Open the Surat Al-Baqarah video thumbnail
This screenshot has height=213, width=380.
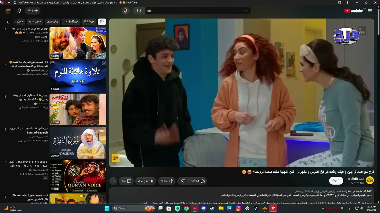(78, 143)
